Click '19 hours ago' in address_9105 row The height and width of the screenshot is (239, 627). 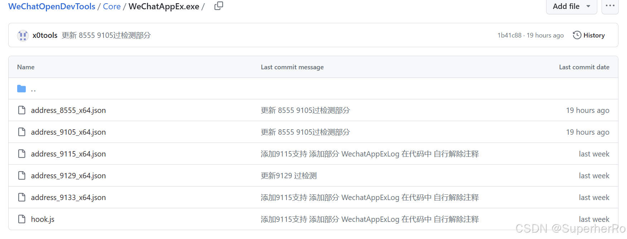(x=588, y=132)
